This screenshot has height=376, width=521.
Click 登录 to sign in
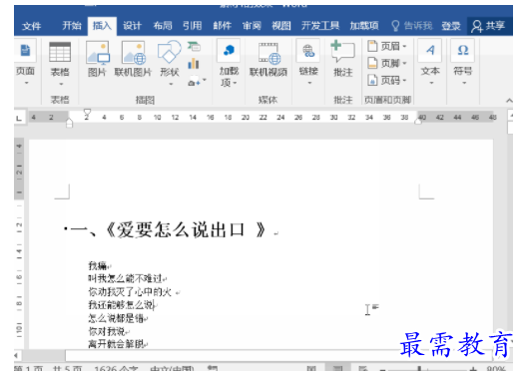point(451,26)
